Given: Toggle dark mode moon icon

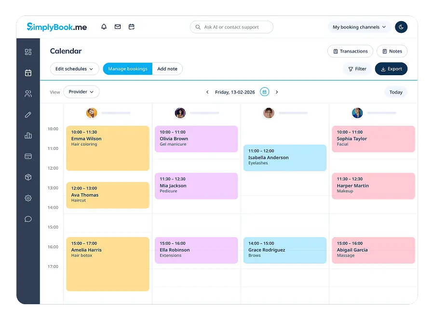Looking at the screenshot, I should (x=401, y=27).
